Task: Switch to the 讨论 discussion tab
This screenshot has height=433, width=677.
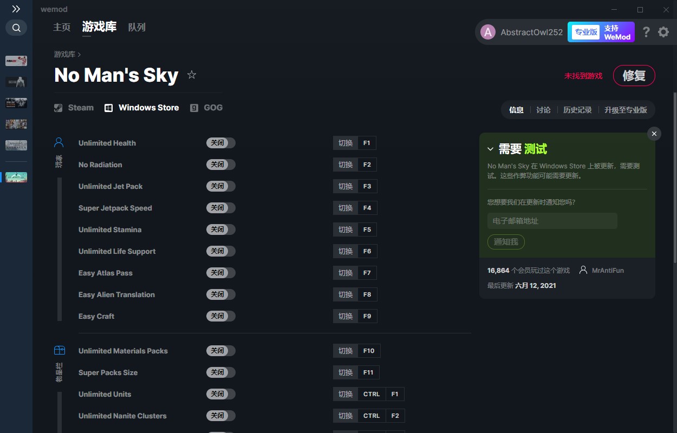Action: [x=543, y=110]
